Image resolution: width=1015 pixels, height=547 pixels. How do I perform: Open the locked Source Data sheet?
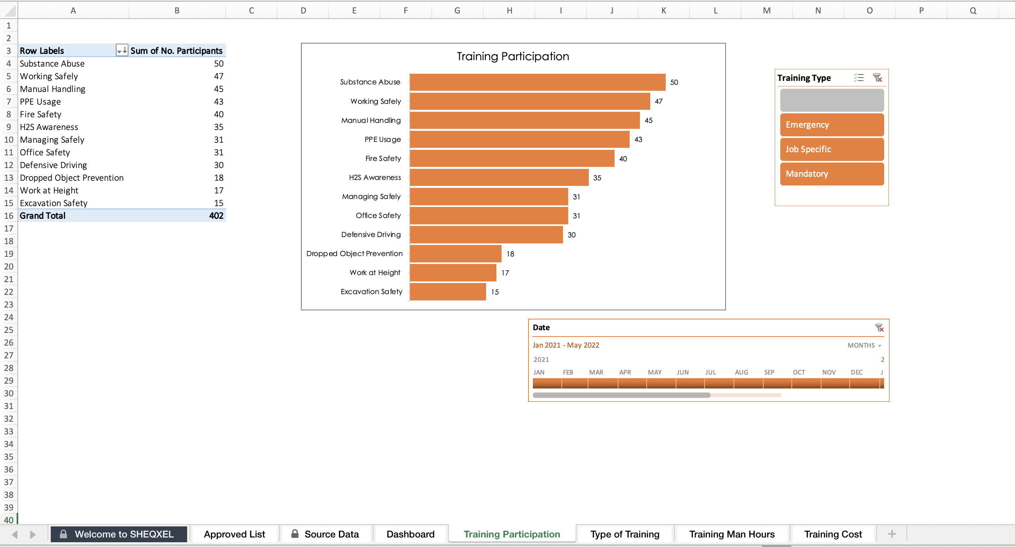coord(325,534)
